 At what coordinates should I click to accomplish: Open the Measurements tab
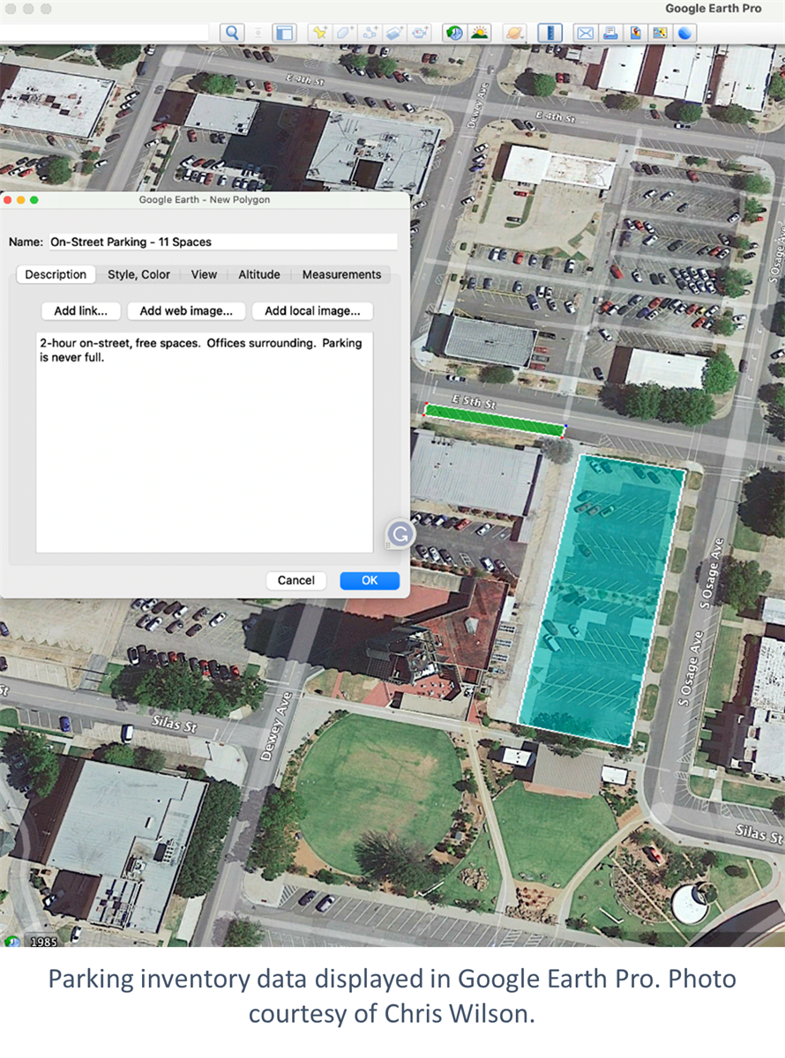pyautogui.click(x=341, y=274)
